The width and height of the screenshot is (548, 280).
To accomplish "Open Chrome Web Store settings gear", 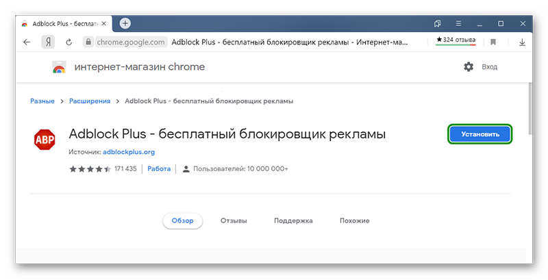I will tap(469, 66).
